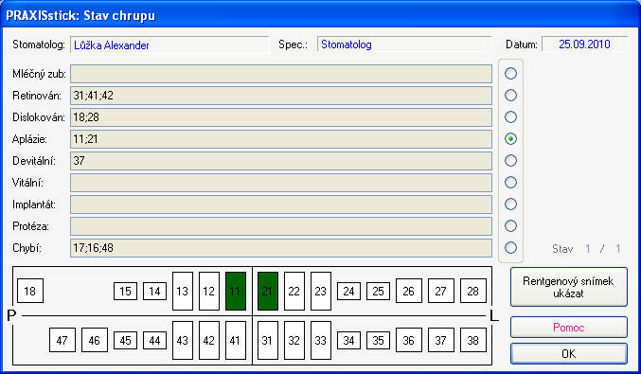The width and height of the screenshot is (641, 374).
Task: Select tooth 15 in upper chart
Action: pyautogui.click(x=126, y=291)
